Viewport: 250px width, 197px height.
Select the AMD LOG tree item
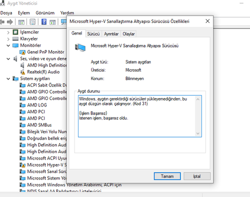(37, 105)
